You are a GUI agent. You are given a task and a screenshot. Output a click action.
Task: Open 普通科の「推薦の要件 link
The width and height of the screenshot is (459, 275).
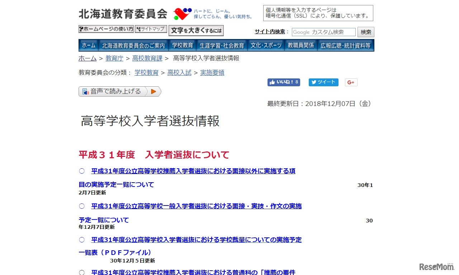pyautogui.click(x=193, y=272)
